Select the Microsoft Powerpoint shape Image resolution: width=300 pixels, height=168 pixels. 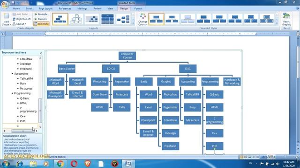(x=55, y=94)
